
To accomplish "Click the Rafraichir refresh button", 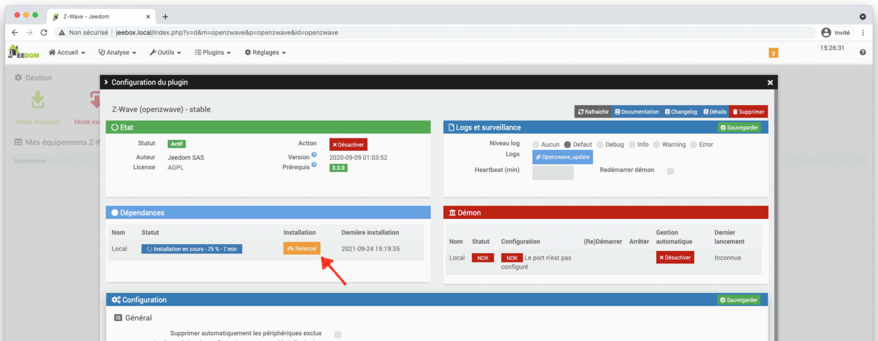I will 593,112.
